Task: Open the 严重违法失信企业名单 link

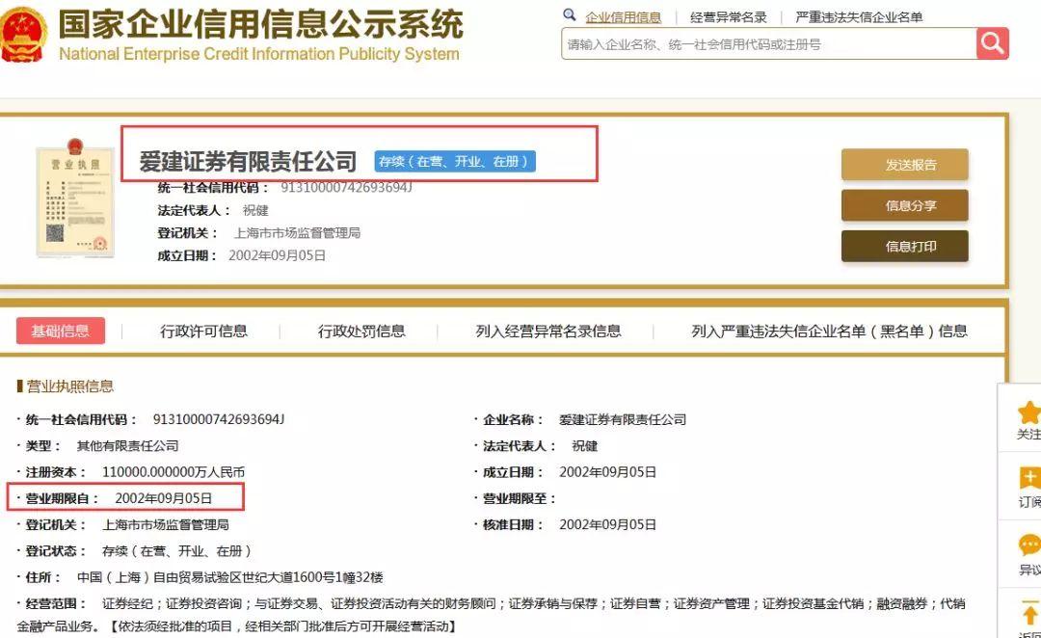Action: click(859, 17)
